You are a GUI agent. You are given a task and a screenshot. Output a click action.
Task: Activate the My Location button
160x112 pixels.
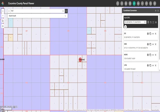pyautogui.click(x=3, y=26)
